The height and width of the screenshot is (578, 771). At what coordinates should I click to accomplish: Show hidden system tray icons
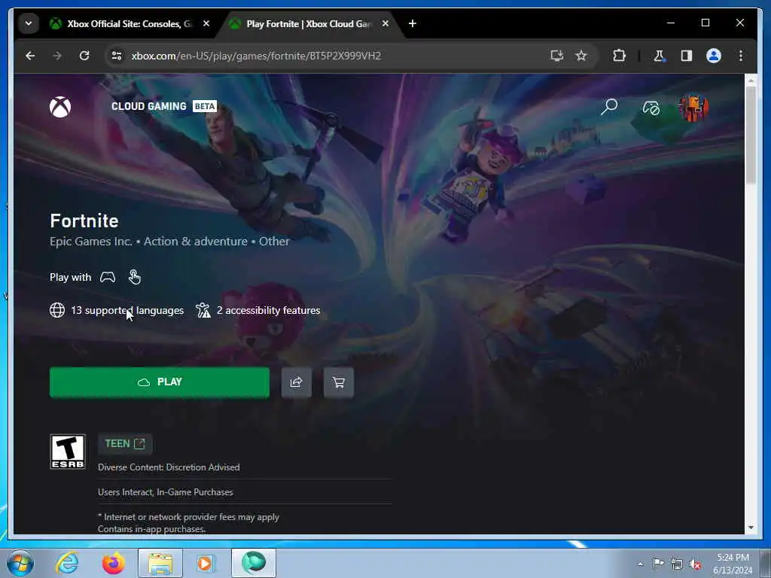(x=640, y=564)
